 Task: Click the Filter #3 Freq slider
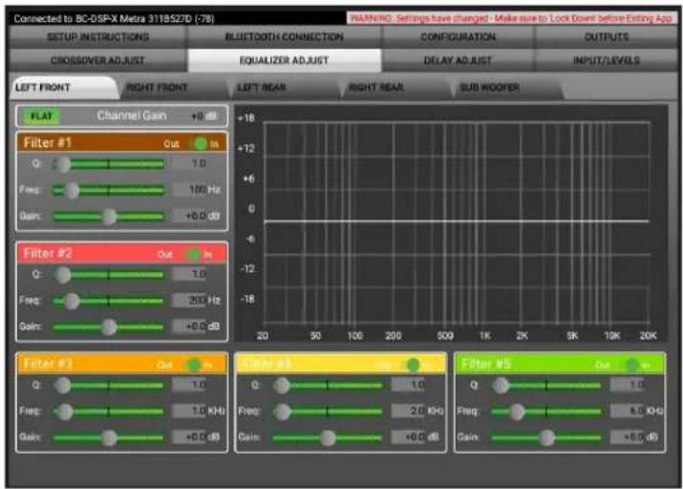(x=108, y=412)
